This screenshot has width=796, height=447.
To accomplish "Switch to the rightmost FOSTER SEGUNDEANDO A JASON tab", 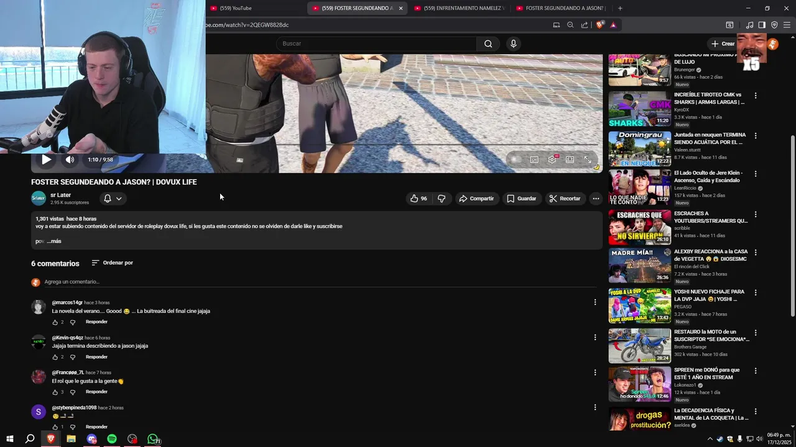I will [561, 8].
